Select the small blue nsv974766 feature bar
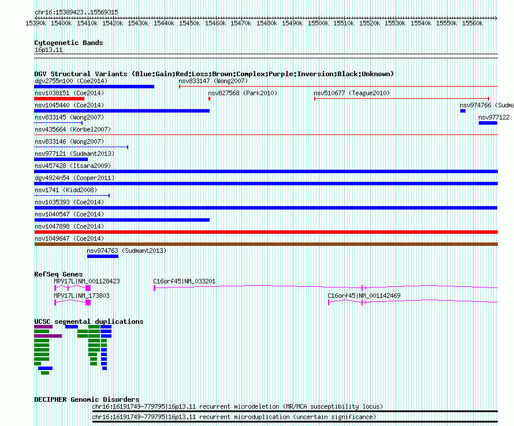514x426 pixels. (463, 111)
